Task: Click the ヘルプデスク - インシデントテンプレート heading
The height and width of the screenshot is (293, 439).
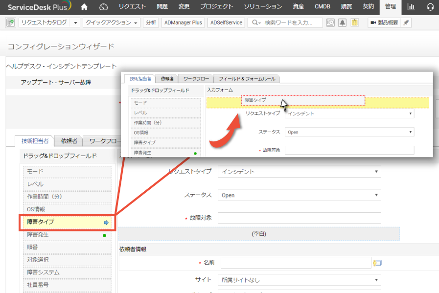Action: (x=61, y=67)
